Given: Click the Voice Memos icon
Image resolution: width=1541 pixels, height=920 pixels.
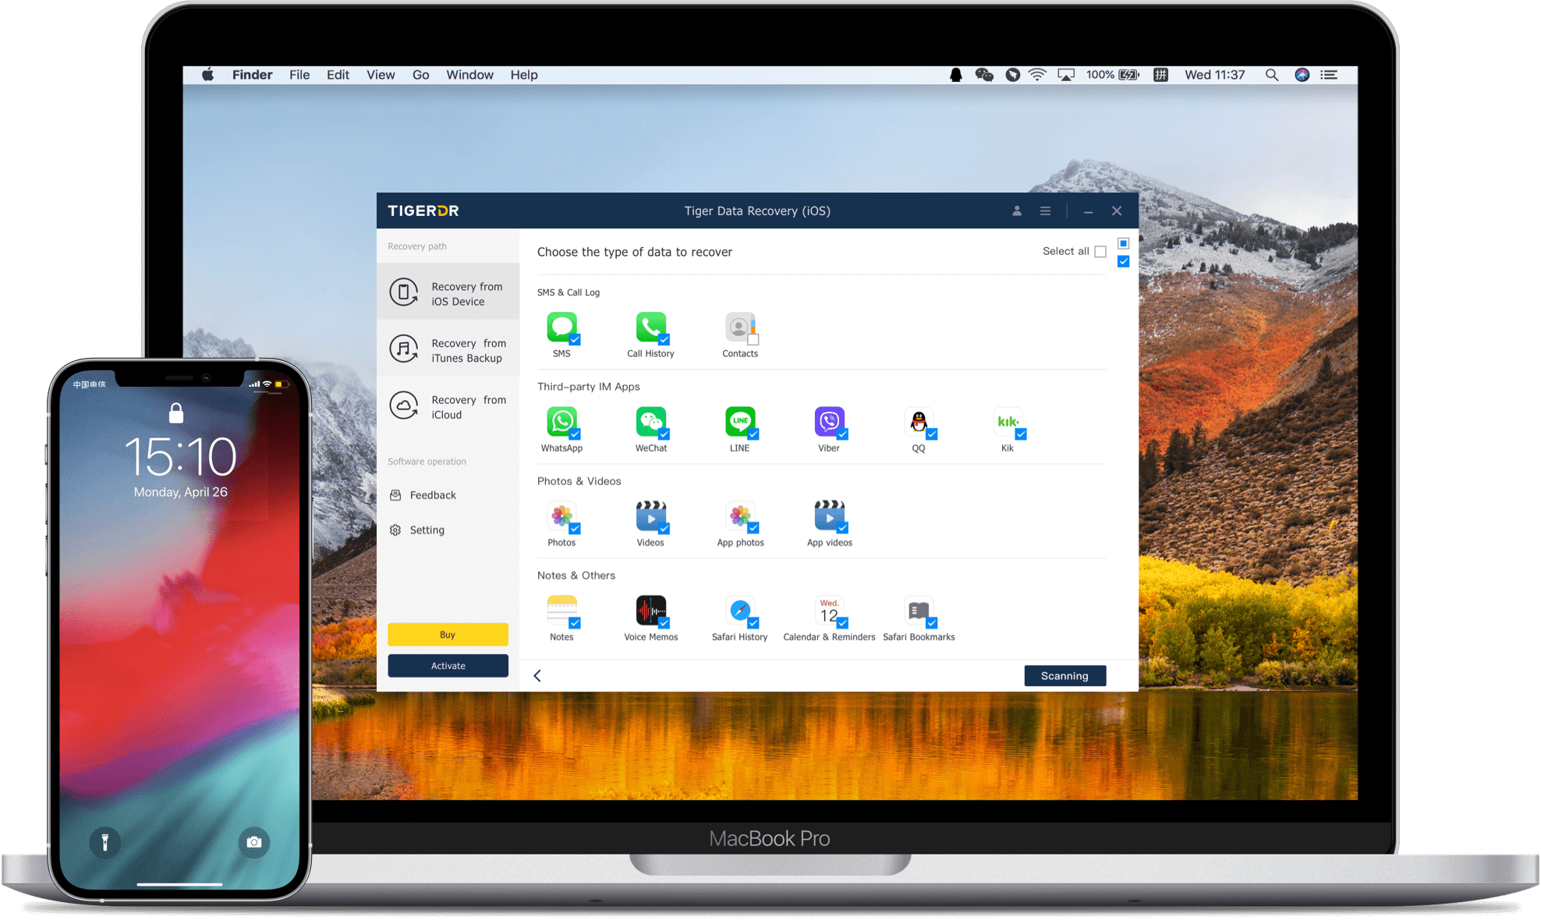Looking at the screenshot, I should [650, 610].
